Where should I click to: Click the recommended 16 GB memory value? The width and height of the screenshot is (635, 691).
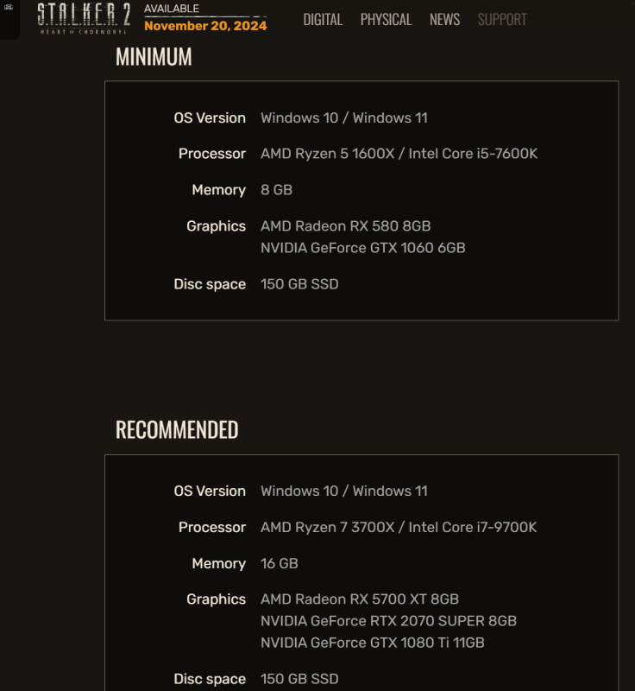280,564
